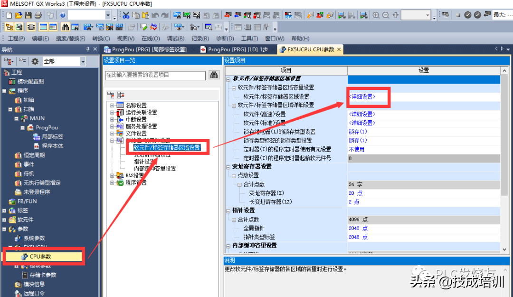513x297 pixels.
Task: Click the binoculars search button beside search box
Action: tap(214, 75)
